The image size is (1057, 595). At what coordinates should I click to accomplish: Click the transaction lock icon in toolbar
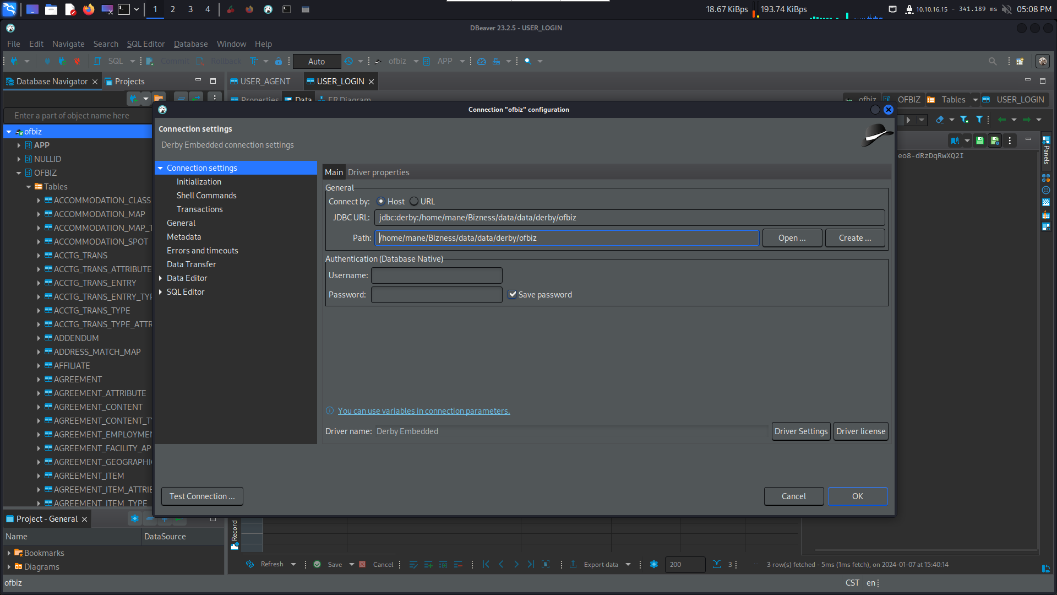coord(279,61)
